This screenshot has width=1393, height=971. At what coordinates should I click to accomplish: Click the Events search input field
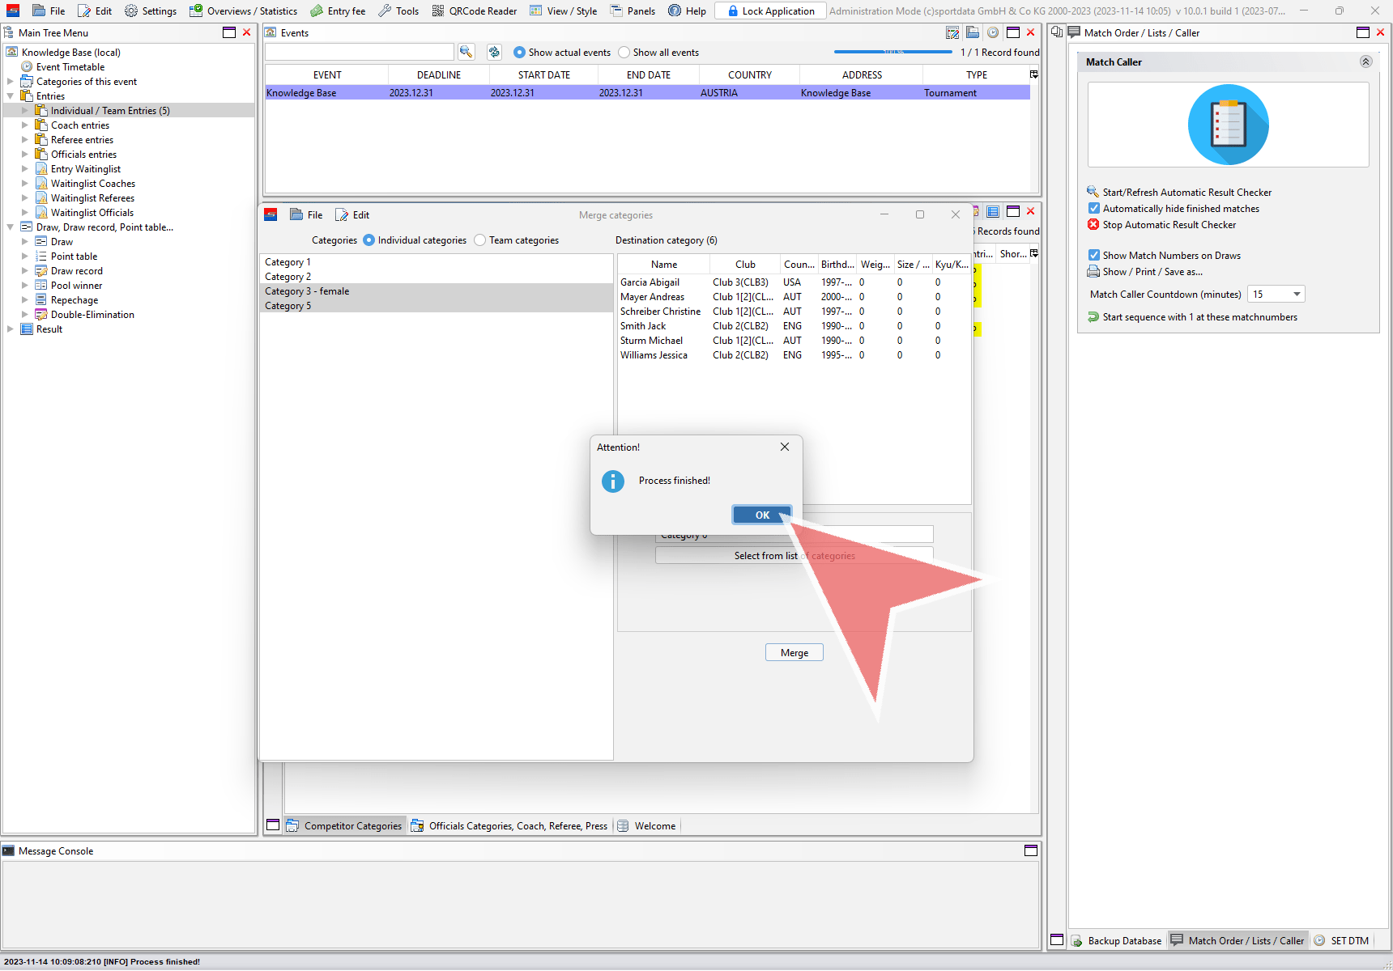coord(359,52)
